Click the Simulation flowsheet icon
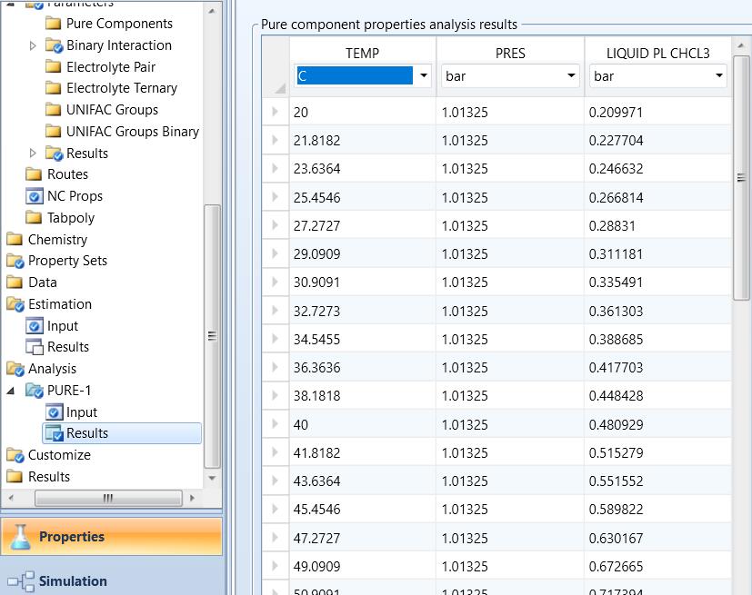This screenshot has height=595, width=752. (x=19, y=581)
